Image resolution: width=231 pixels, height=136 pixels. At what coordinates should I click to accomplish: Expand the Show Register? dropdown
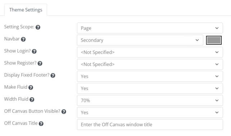[x=150, y=64]
